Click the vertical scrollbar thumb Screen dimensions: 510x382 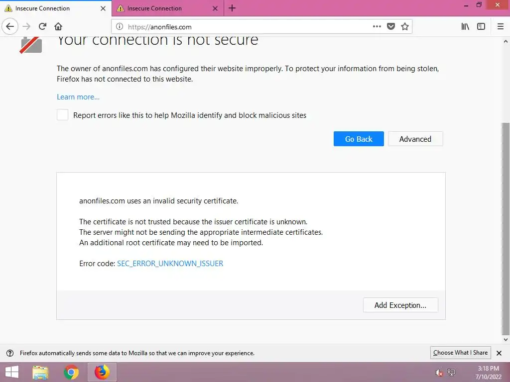coord(506,229)
